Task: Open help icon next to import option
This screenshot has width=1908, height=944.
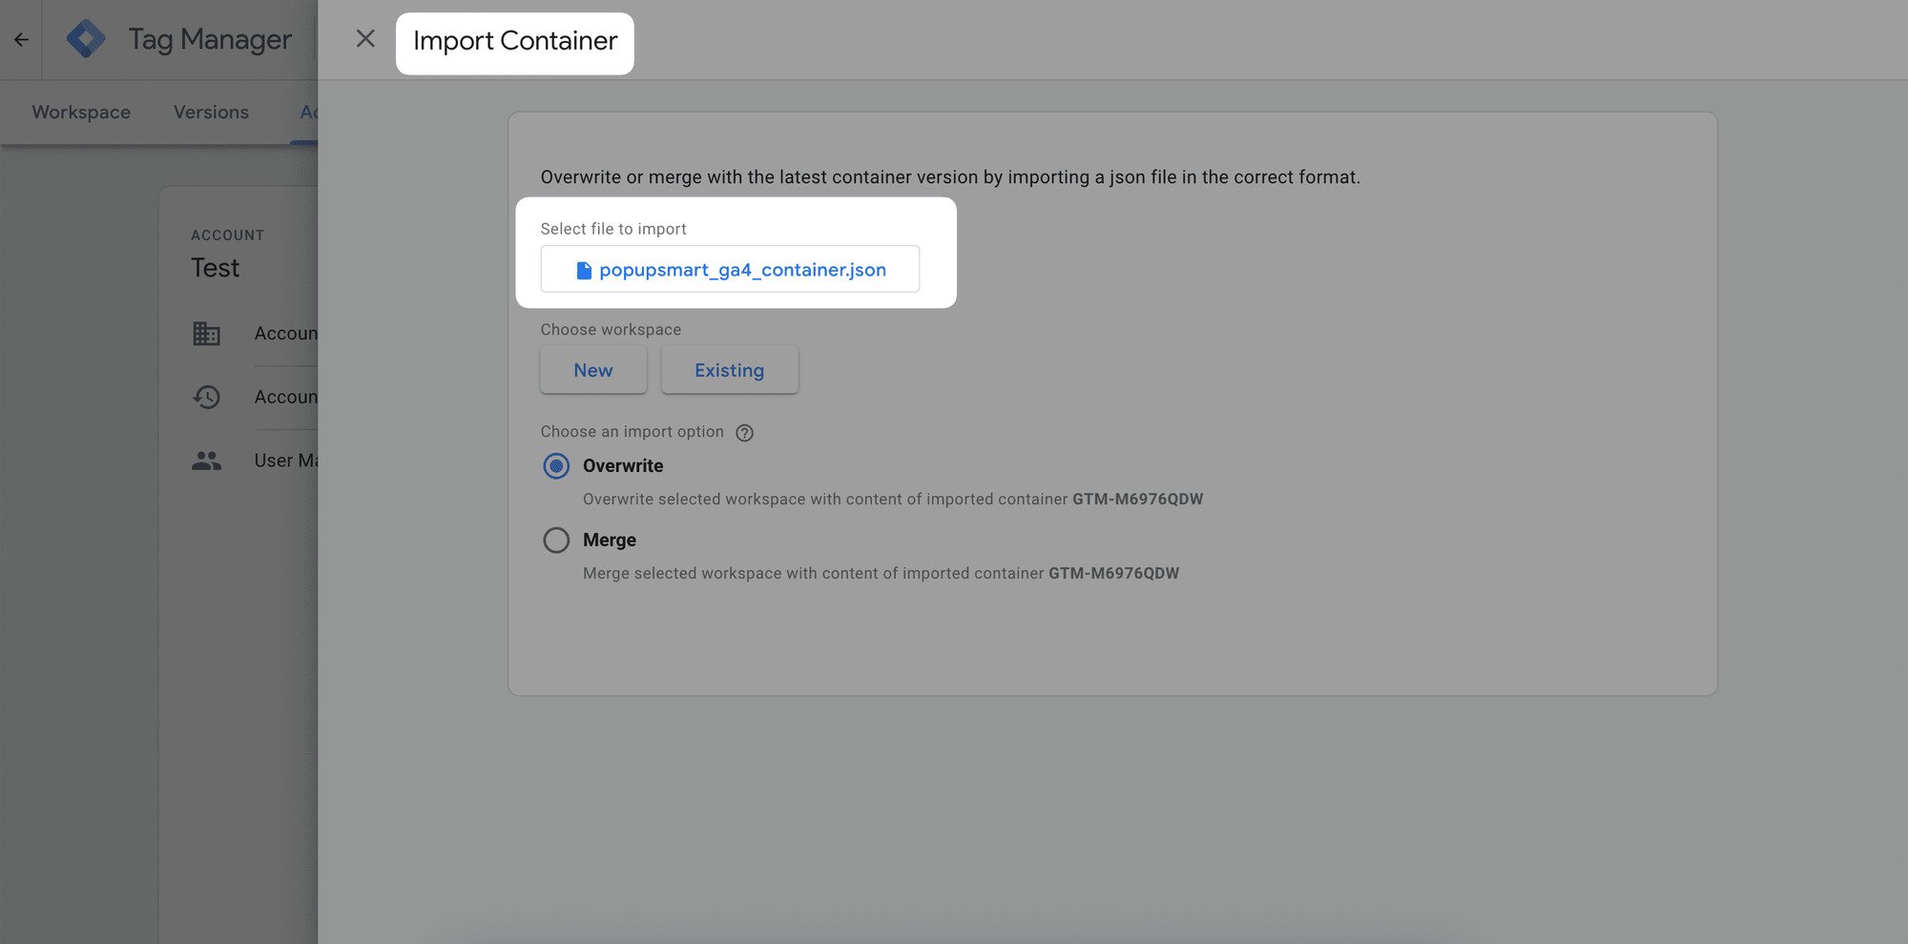Action: 745,433
